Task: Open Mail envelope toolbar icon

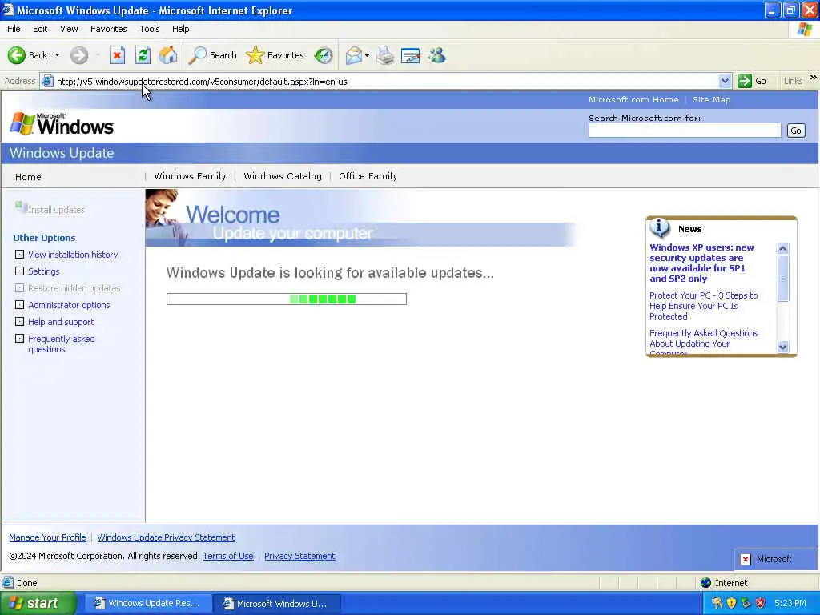Action: pyautogui.click(x=354, y=55)
